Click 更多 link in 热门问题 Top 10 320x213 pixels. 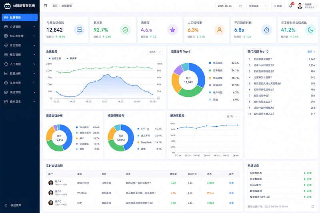(x=311, y=52)
